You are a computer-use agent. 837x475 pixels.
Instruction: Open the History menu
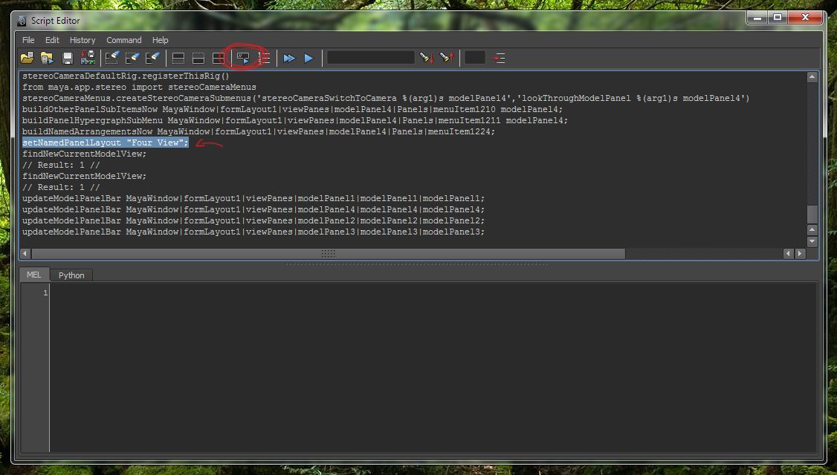click(x=83, y=40)
